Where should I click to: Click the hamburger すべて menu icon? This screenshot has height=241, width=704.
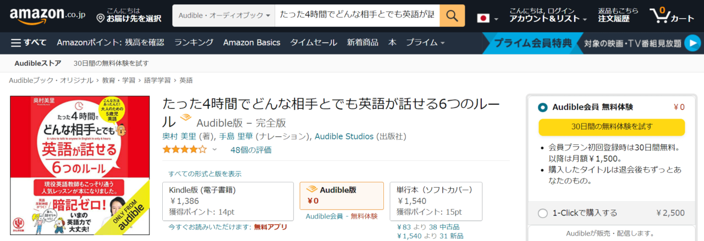(x=16, y=43)
